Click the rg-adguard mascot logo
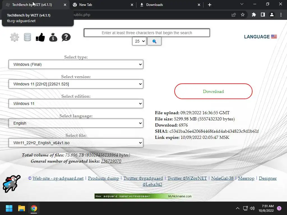Image resolution: width=287 pixels, height=215 pixels. [11, 184]
